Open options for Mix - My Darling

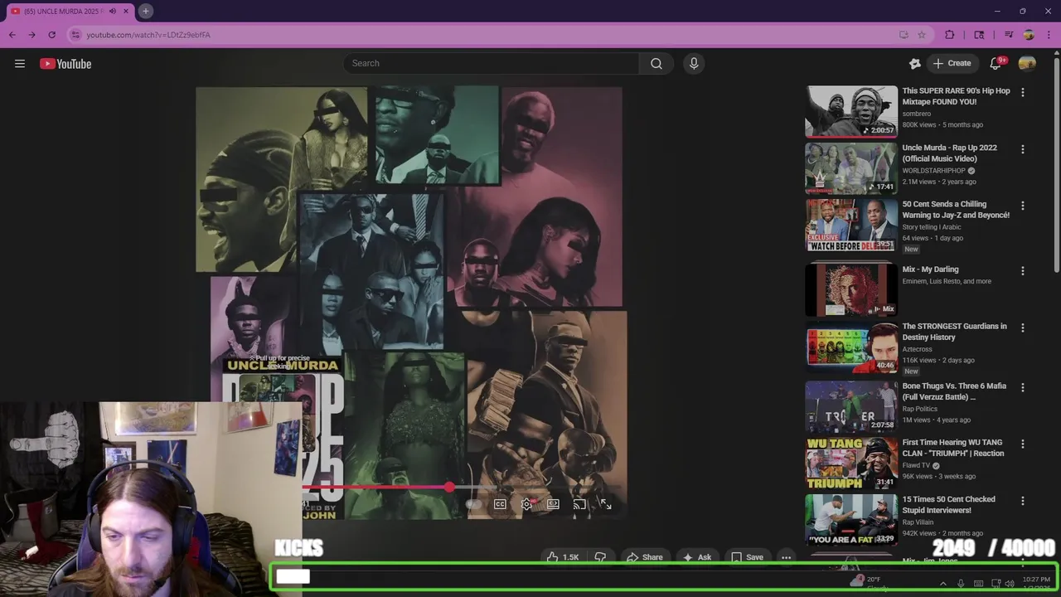click(1022, 270)
